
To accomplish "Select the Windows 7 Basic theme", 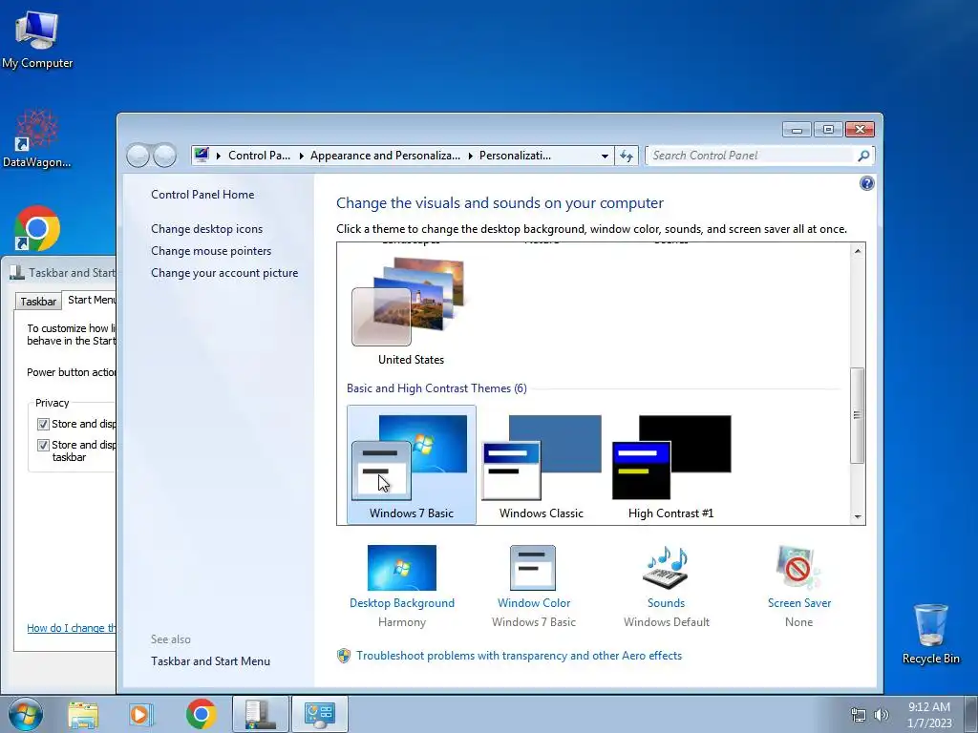I will pos(411,465).
